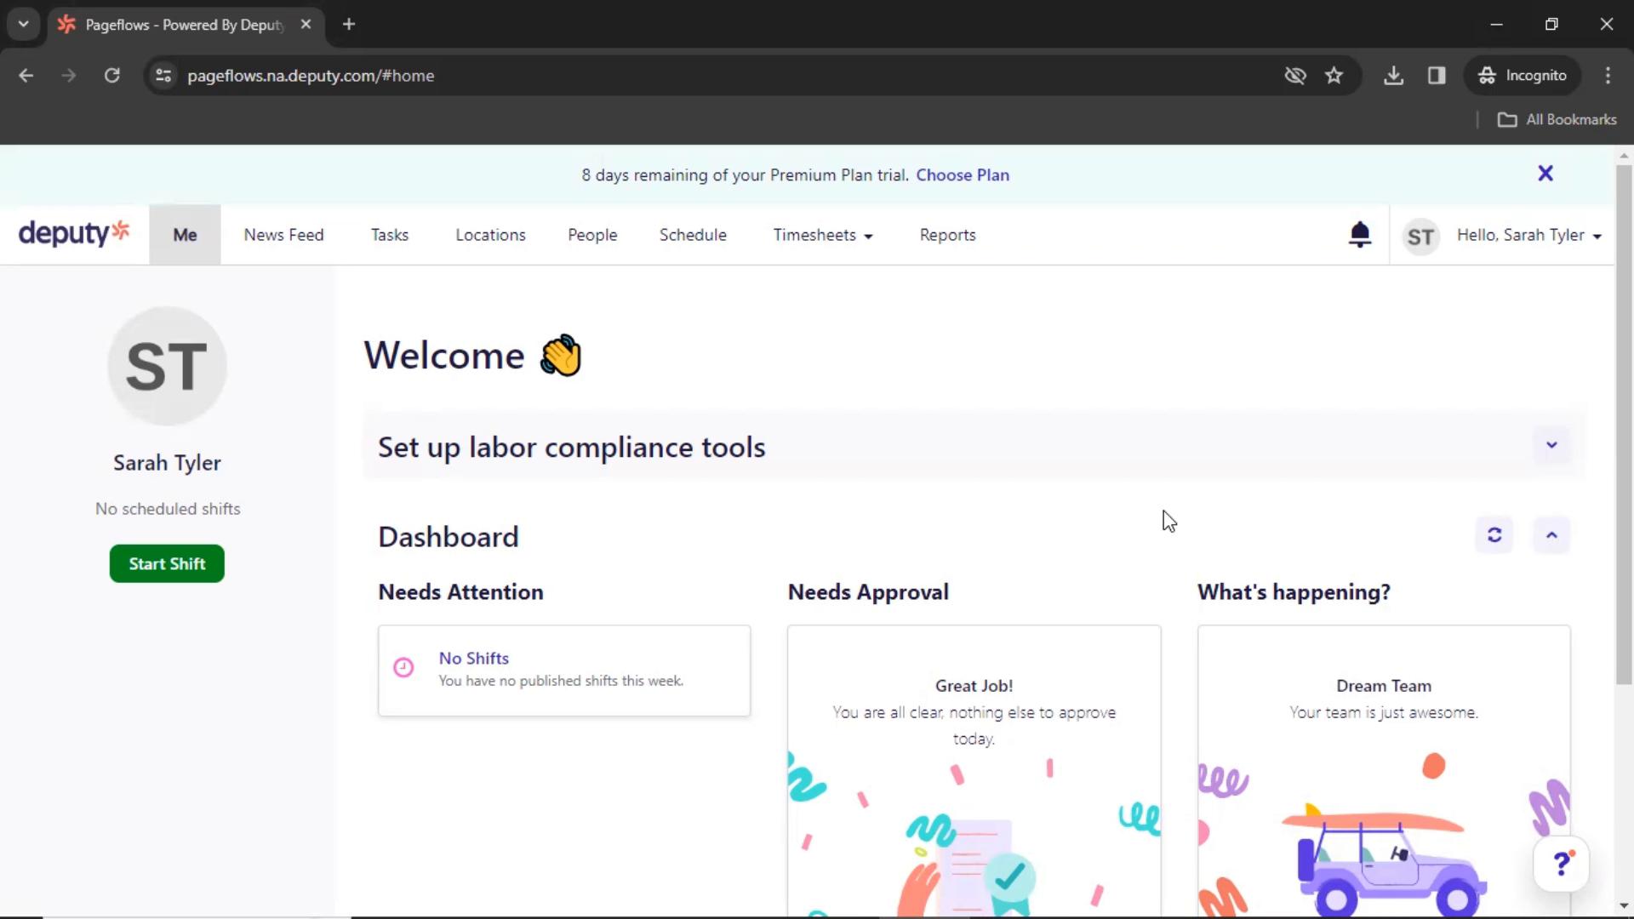Click the refresh dashboard icon
This screenshot has height=919, width=1634.
point(1494,535)
